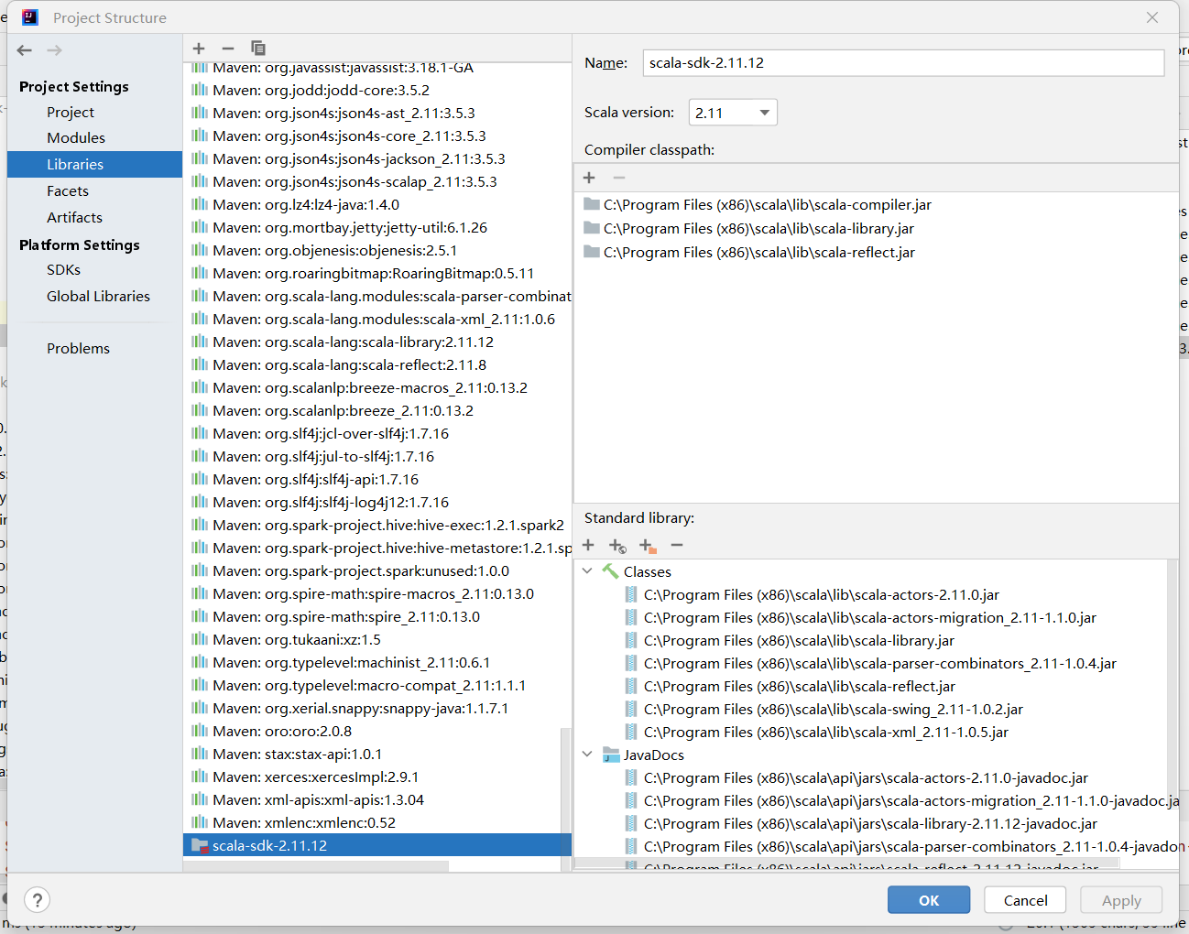Add a standard library root with plus icon
The width and height of the screenshot is (1189, 934).
(588, 545)
